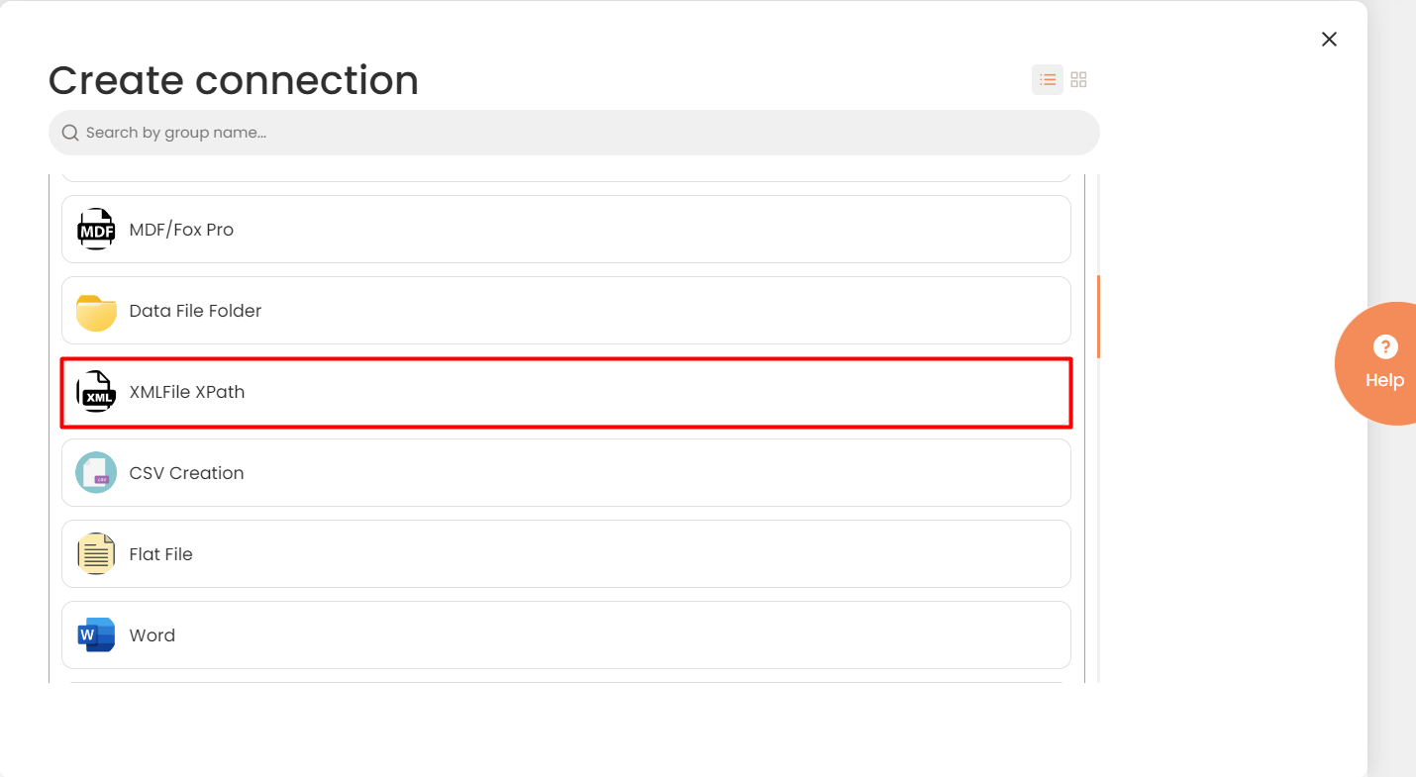Open the Help panel
Viewport: 1416px width, 777px height.
[x=1384, y=363]
